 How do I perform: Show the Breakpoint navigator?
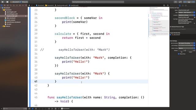[23, 5]
